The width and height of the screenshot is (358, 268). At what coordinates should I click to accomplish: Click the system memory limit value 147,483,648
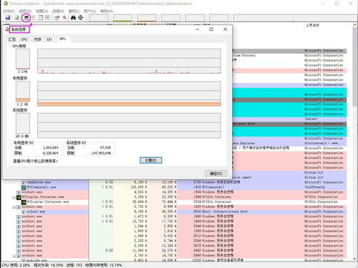[x=101, y=153]
